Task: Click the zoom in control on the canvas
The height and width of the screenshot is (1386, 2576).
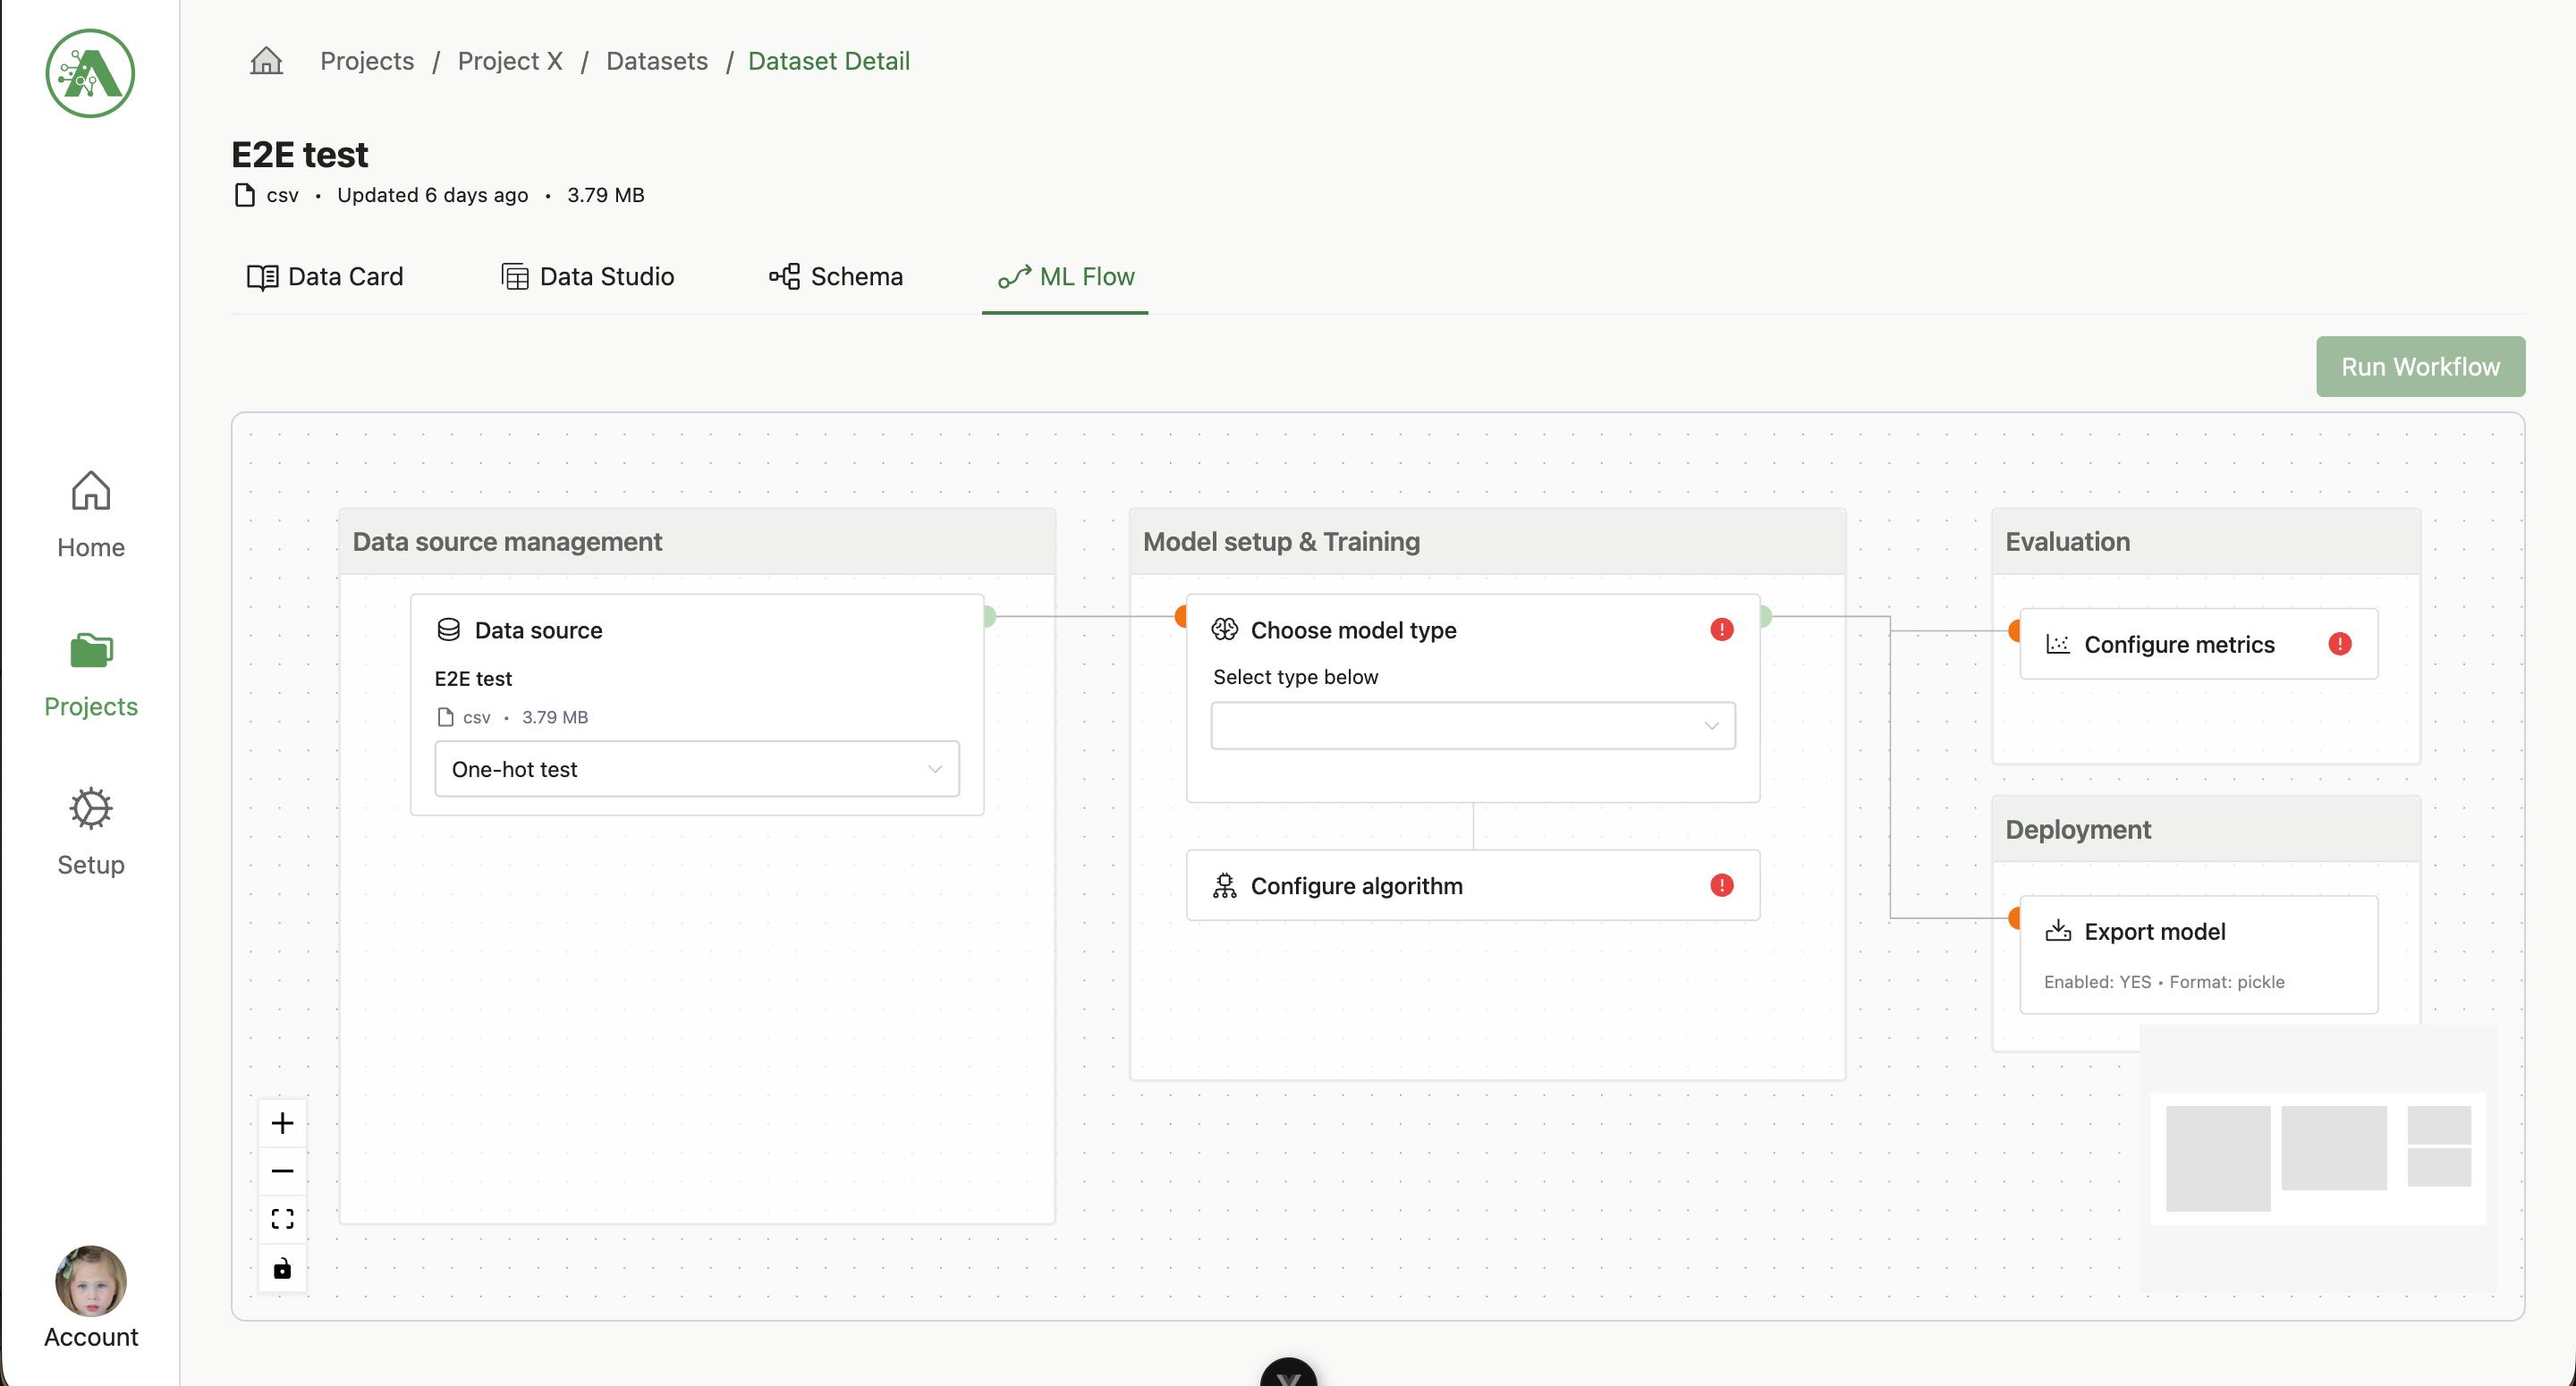Action: [281, 1122]
